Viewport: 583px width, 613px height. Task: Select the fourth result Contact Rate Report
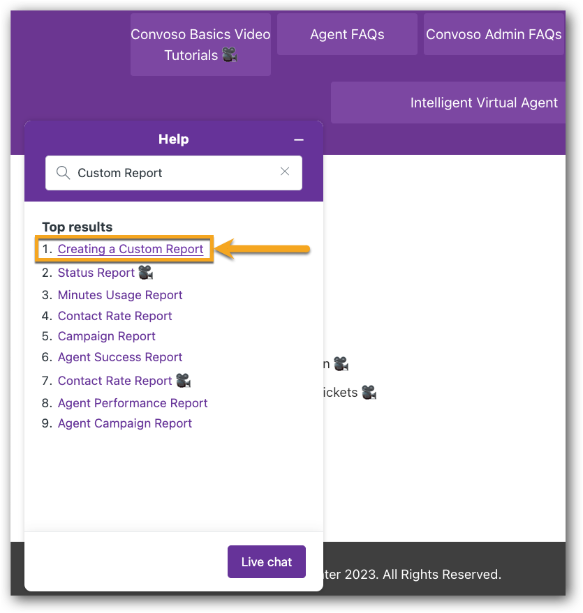tap(115, 316)
